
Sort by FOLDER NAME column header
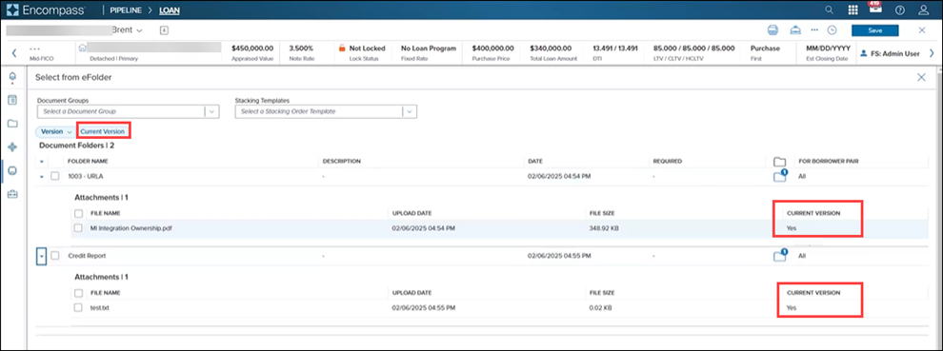click(x=88, y=161)
